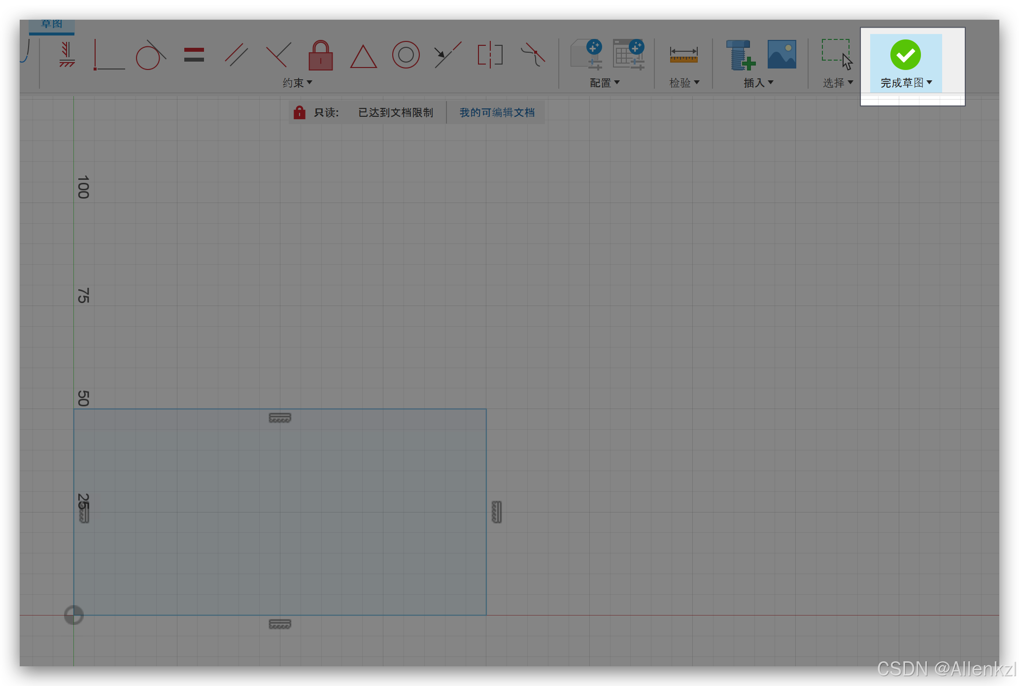Open the 插入 dropdown menu
Image resolution: width=1019 pixels, height=686 pixels.
tap(758, 83)
